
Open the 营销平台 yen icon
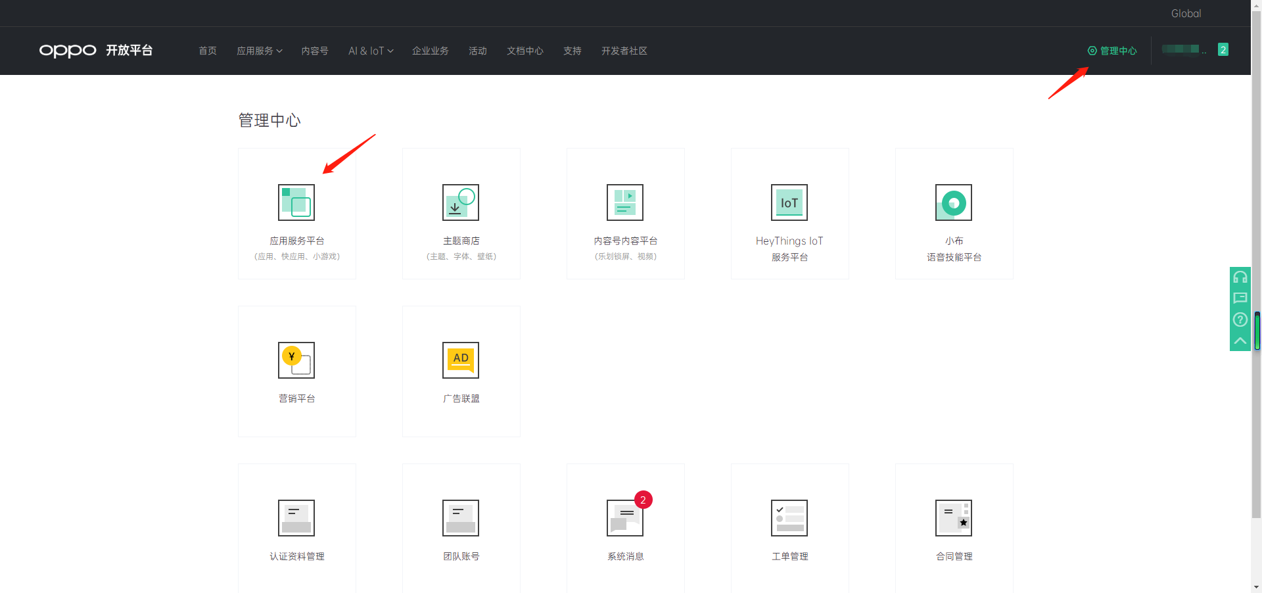[296, 360]
